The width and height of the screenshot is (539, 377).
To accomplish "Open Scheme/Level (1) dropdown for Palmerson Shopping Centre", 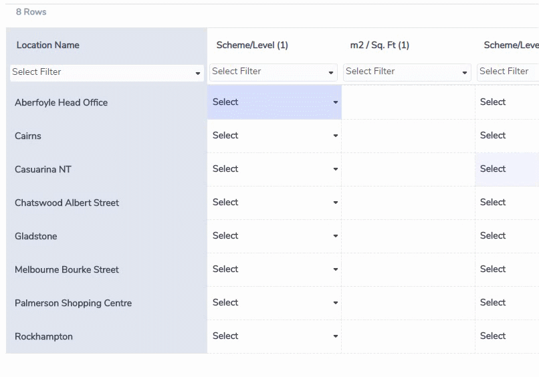I will [x=274, y=302].
